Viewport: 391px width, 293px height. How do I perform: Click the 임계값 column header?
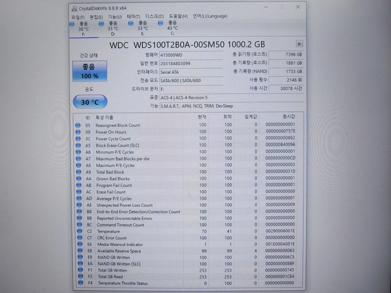tap(251, 116)
